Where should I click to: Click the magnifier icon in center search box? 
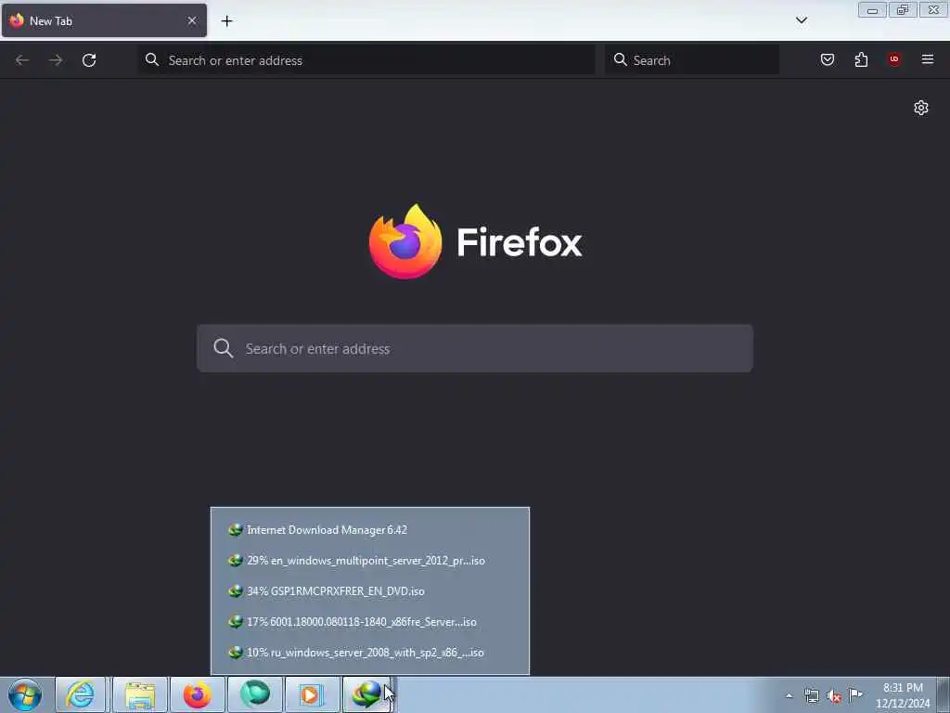coord(224,349)
